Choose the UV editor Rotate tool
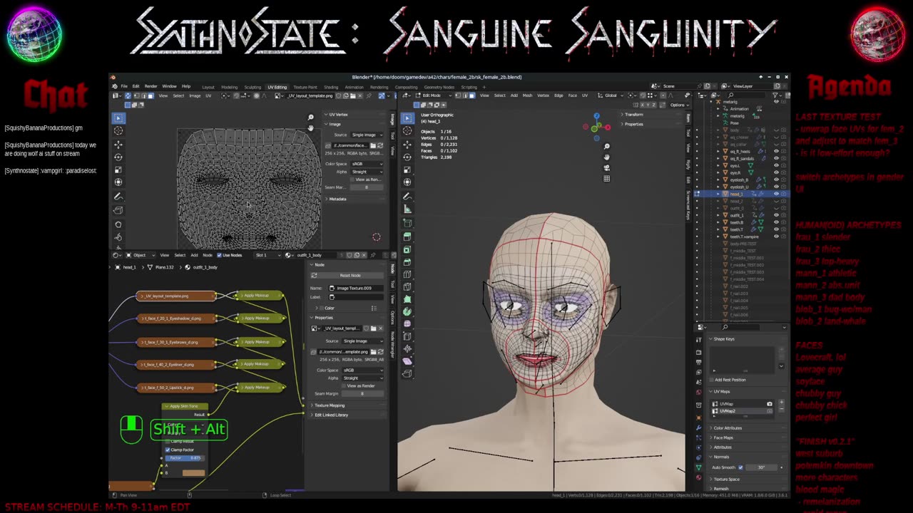Screen dimensions: 913x513 [x=118, y=157]
